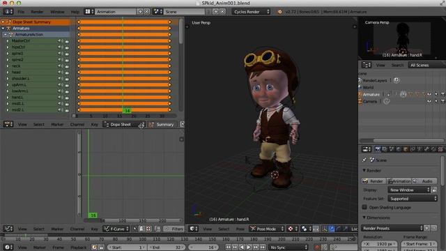This screenshot has height=251, width=446.
Task: Open the Properties editor type selector
Action: pos(367,149)
